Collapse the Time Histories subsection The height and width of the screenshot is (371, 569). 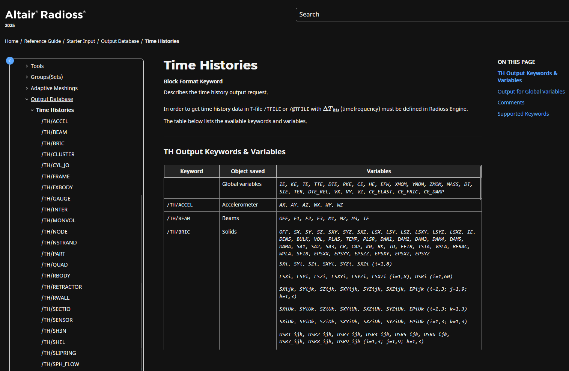[32, 110]
